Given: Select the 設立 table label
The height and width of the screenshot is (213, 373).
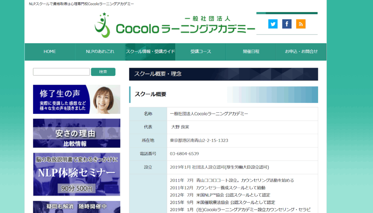Looking at the screenshot, I should pos(148,168).
